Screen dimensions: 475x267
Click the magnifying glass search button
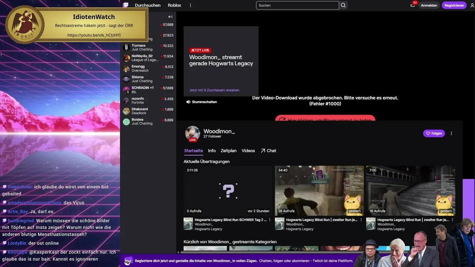point(343,5)
